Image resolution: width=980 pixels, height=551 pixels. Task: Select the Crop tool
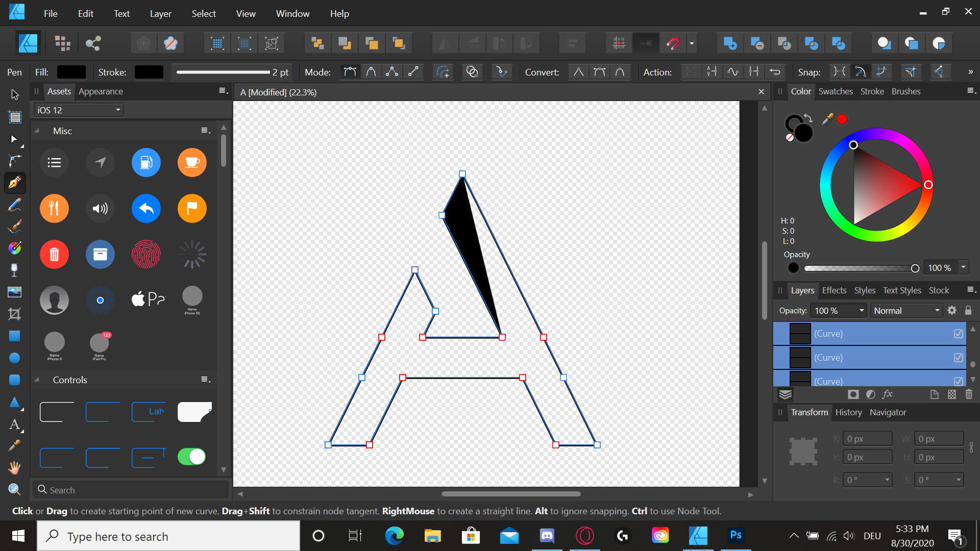click(14, 314)
